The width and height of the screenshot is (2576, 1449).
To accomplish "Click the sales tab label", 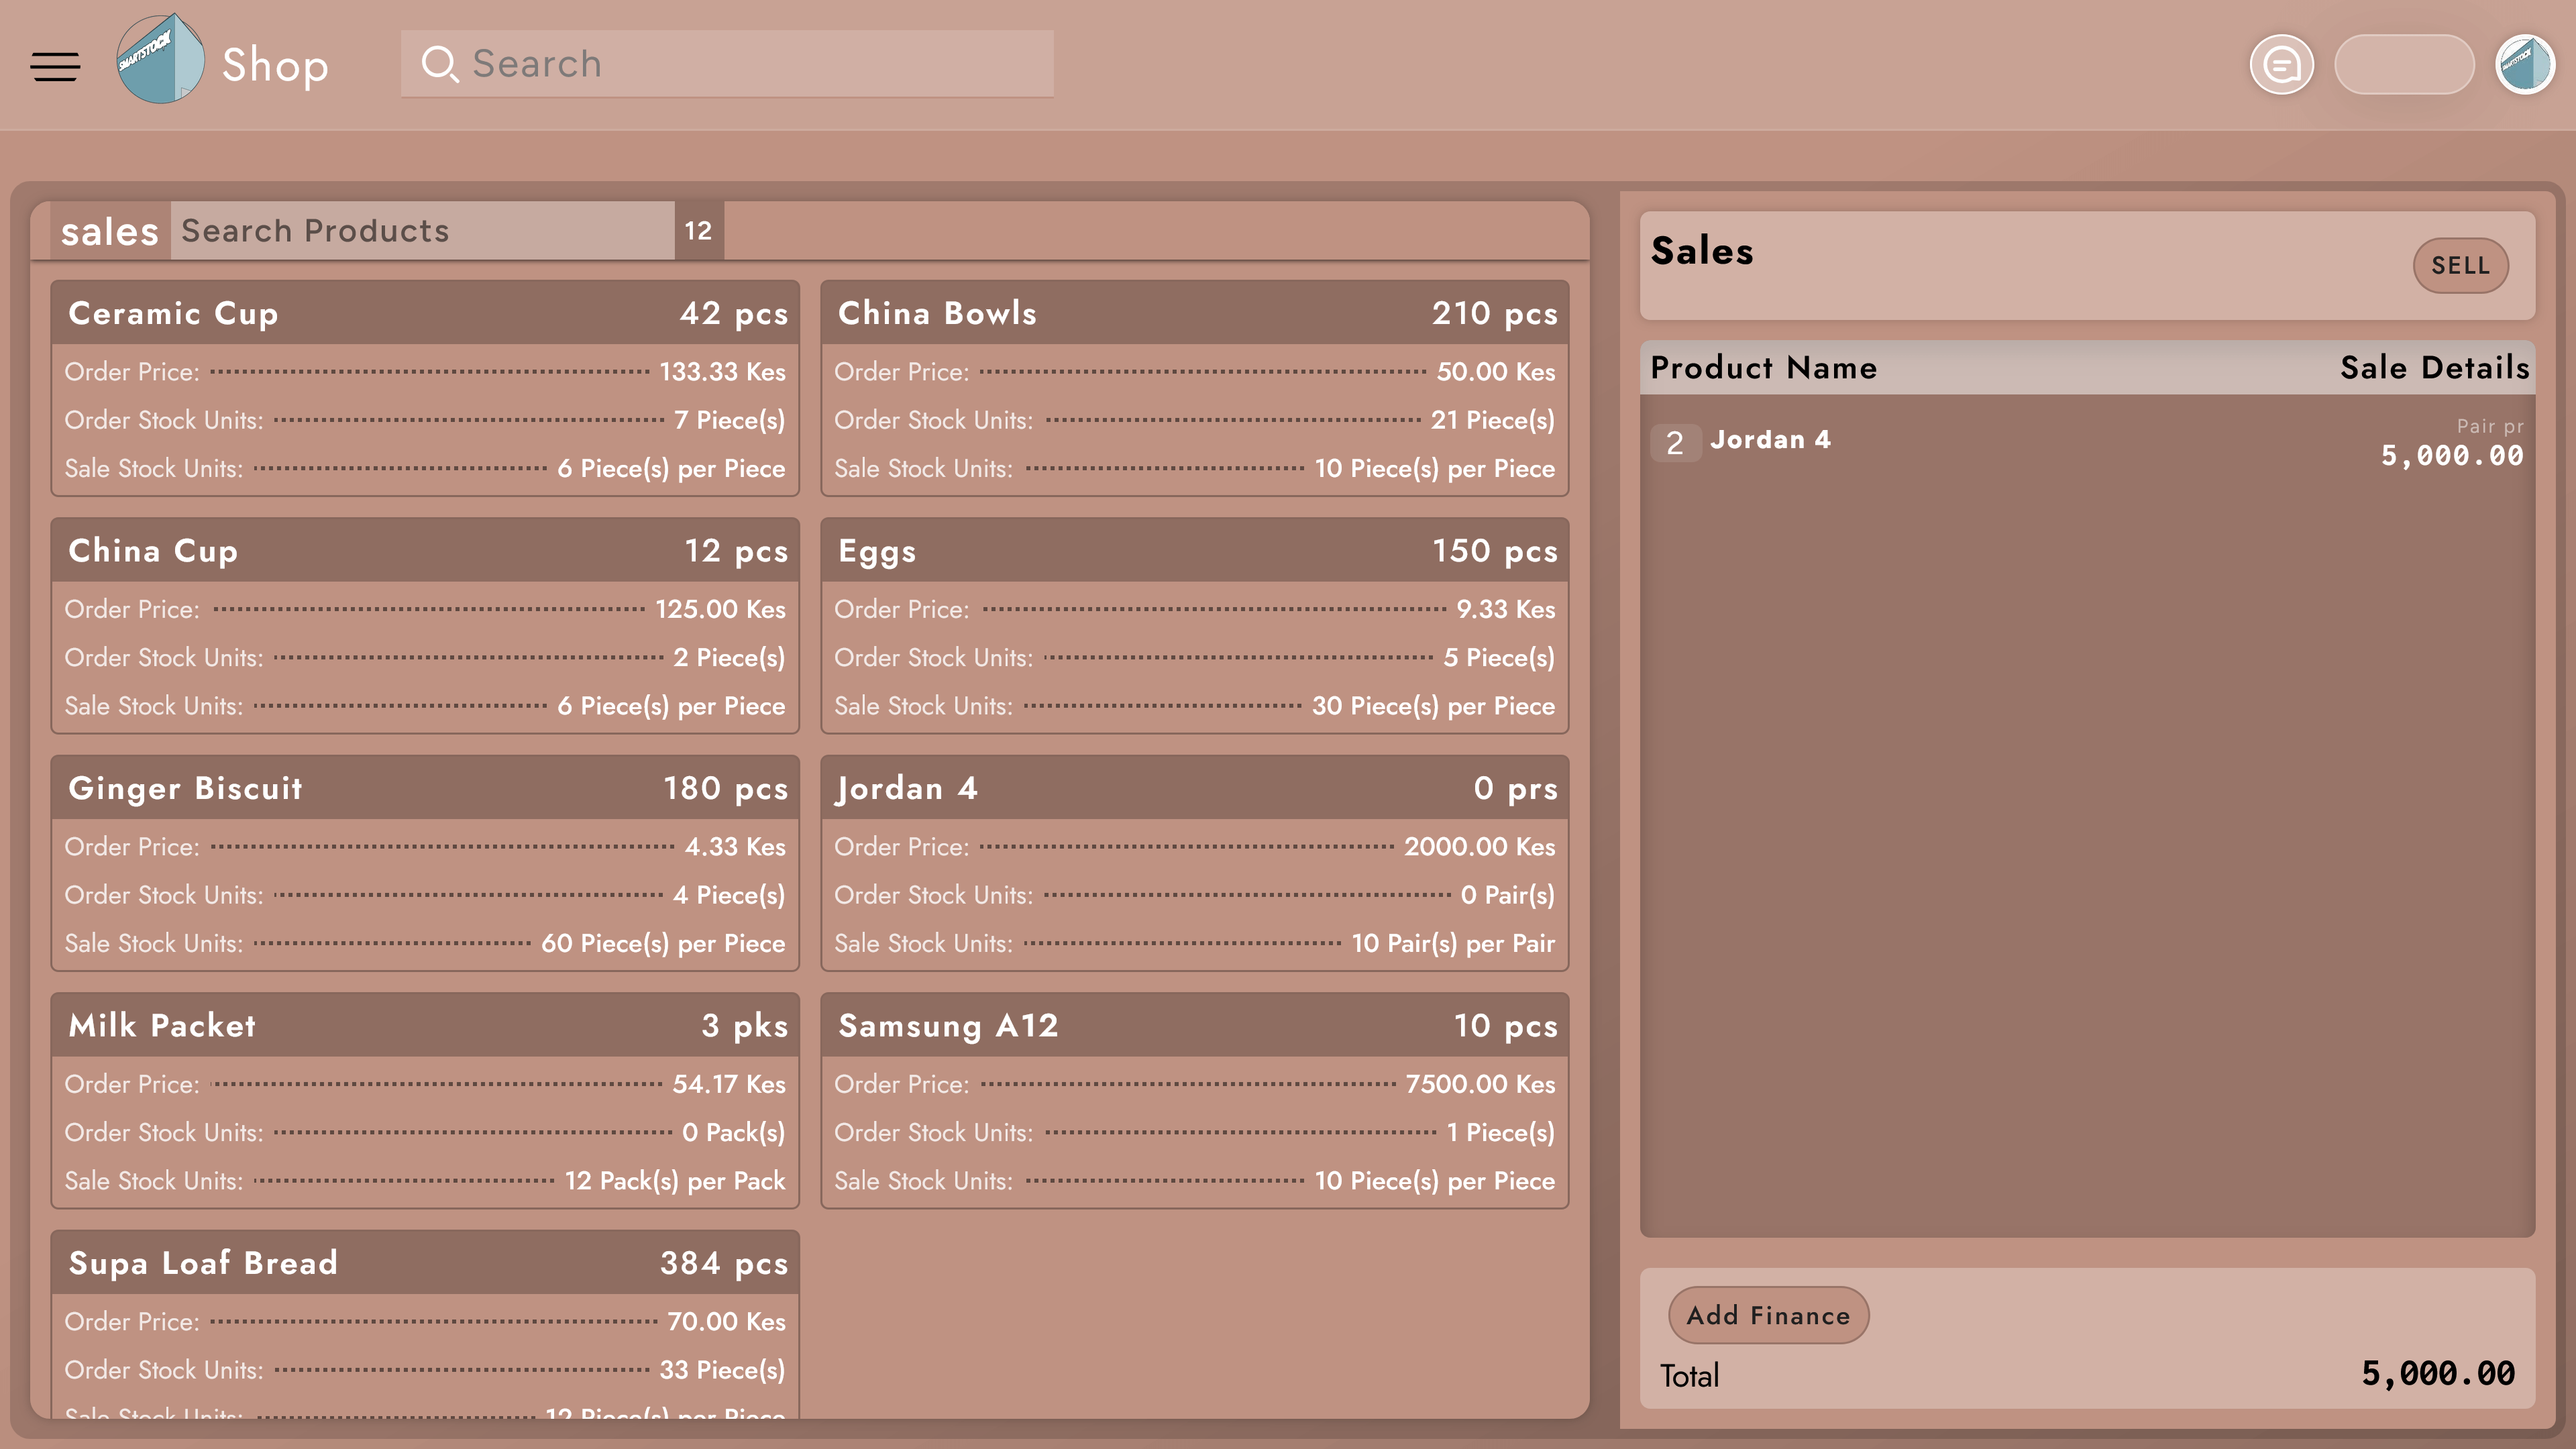I will (110, 232).
